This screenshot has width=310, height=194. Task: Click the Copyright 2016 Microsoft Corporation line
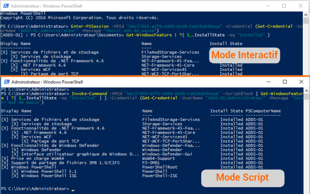tap(79, 18)
